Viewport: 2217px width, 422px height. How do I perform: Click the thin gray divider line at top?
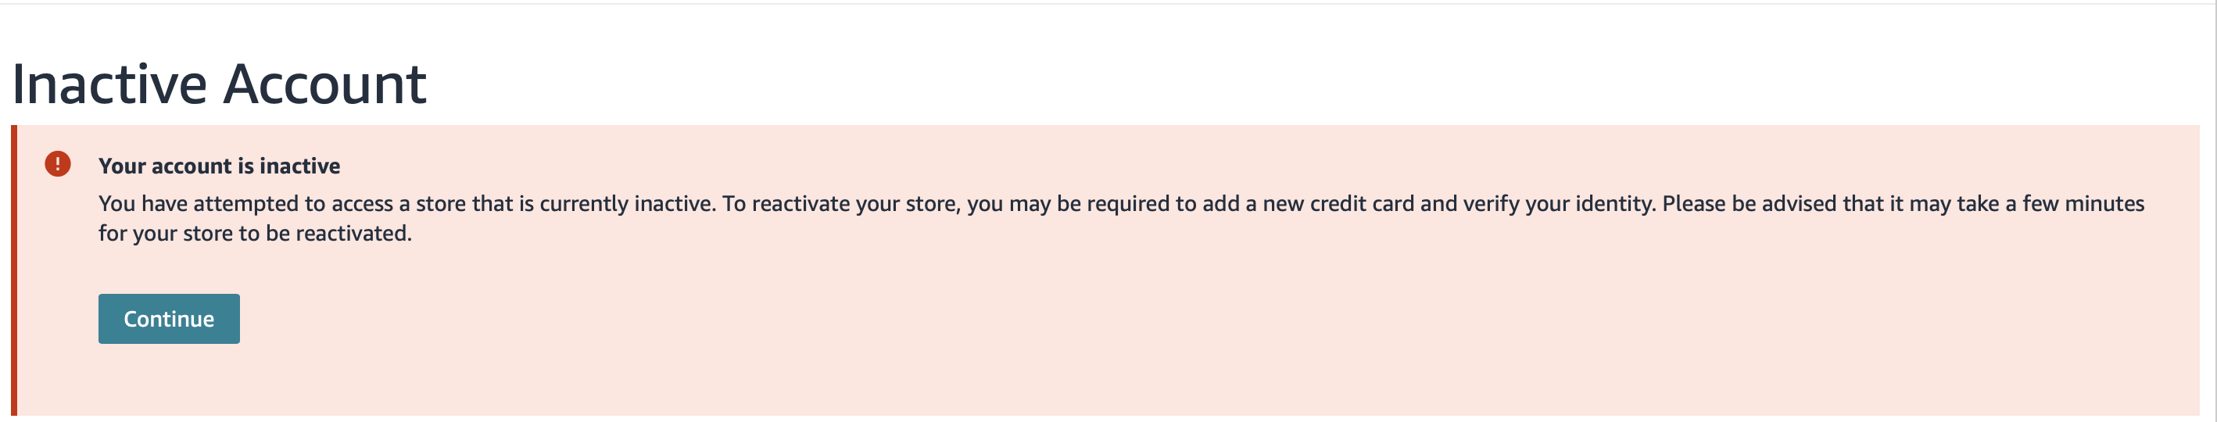1108,3
